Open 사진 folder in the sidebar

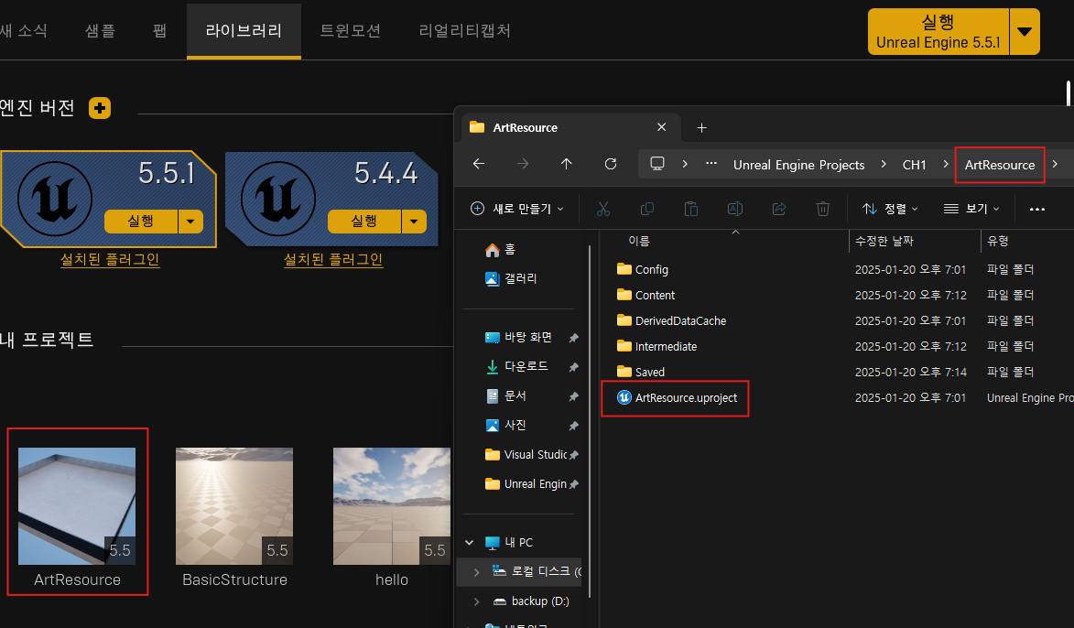[x=506, y=426]
